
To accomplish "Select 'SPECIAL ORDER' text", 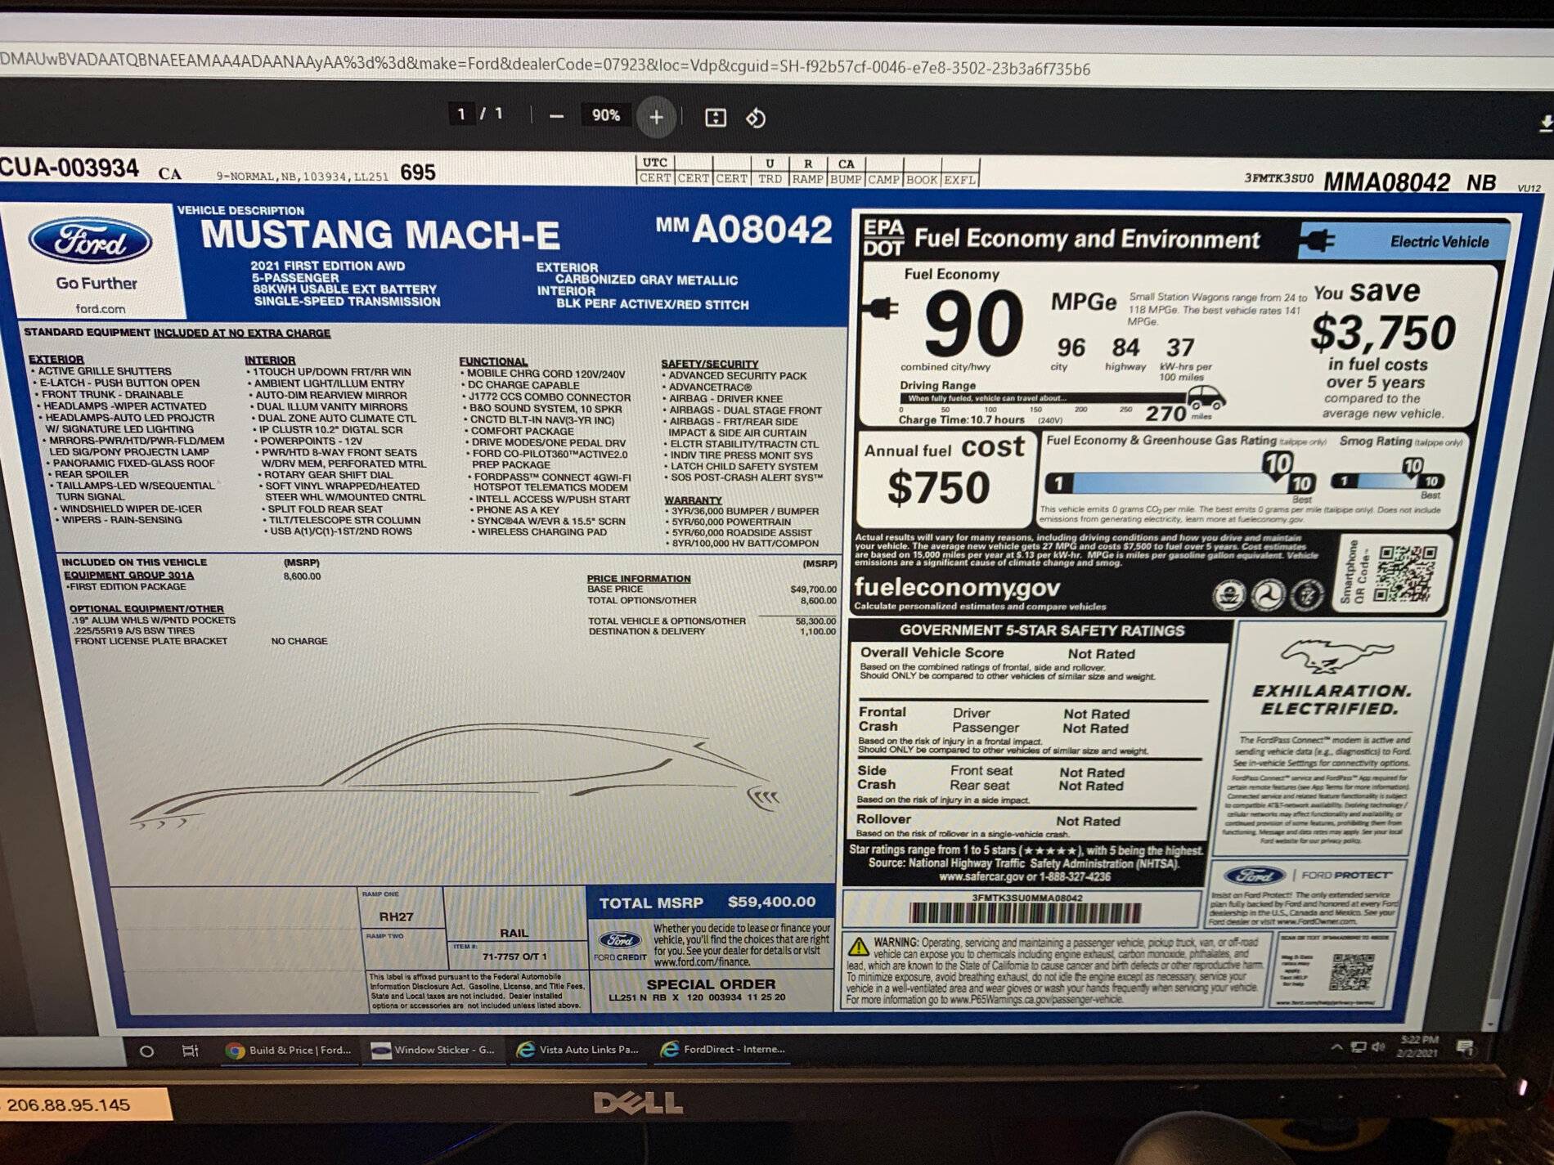I will [x=711, y=984].
